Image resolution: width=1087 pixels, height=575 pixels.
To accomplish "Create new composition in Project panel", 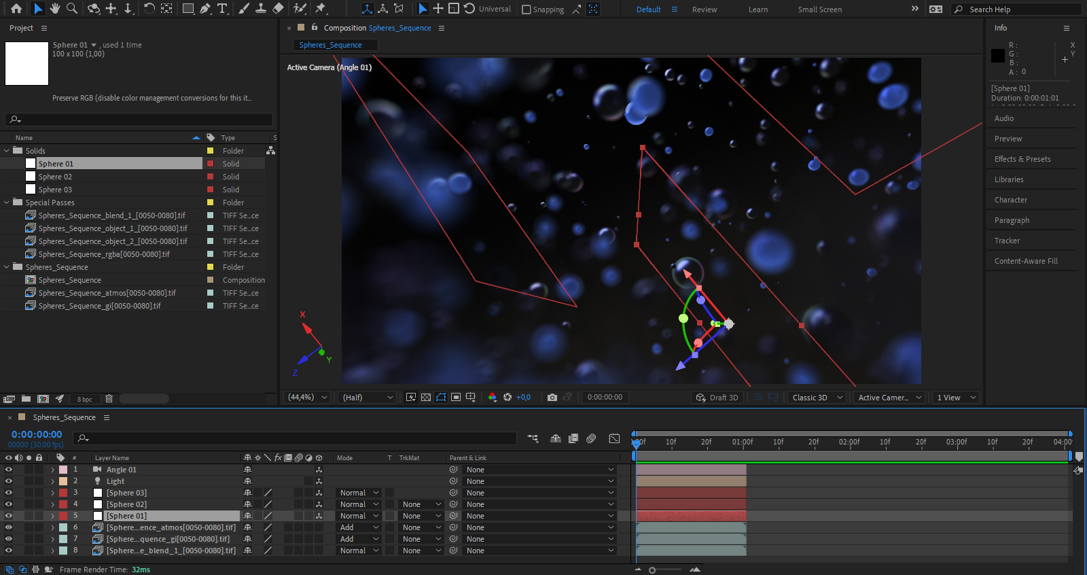I will (x=43, y=399).
